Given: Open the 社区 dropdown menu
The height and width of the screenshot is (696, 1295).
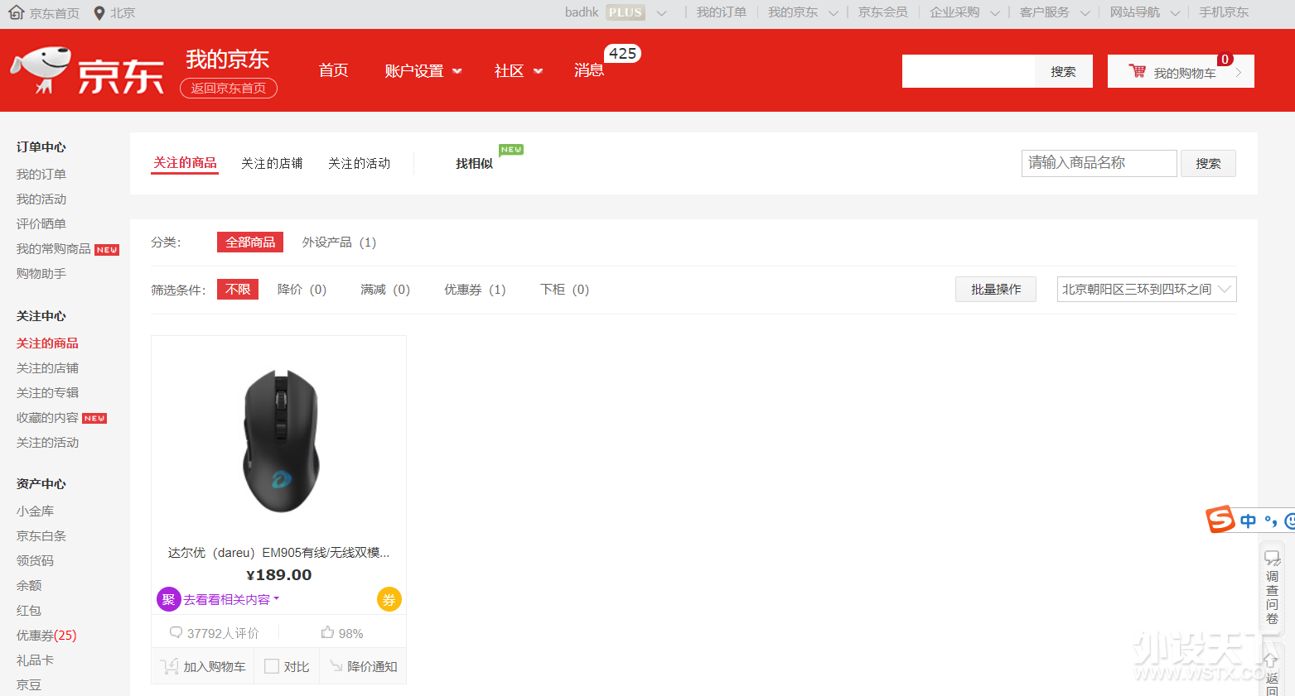Looking at the screenshot, I should tap(519, 71).
